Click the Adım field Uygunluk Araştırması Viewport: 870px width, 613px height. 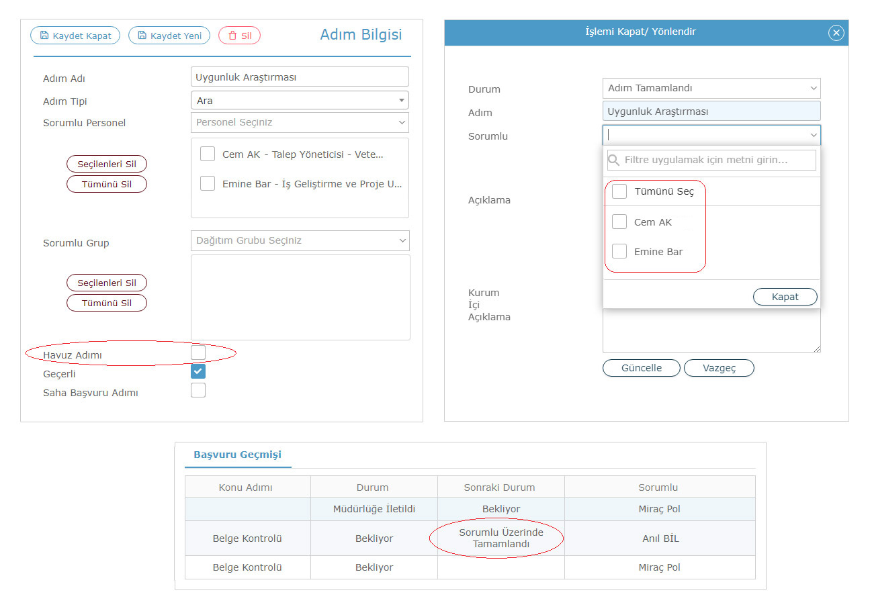click(x=711, y=111)
